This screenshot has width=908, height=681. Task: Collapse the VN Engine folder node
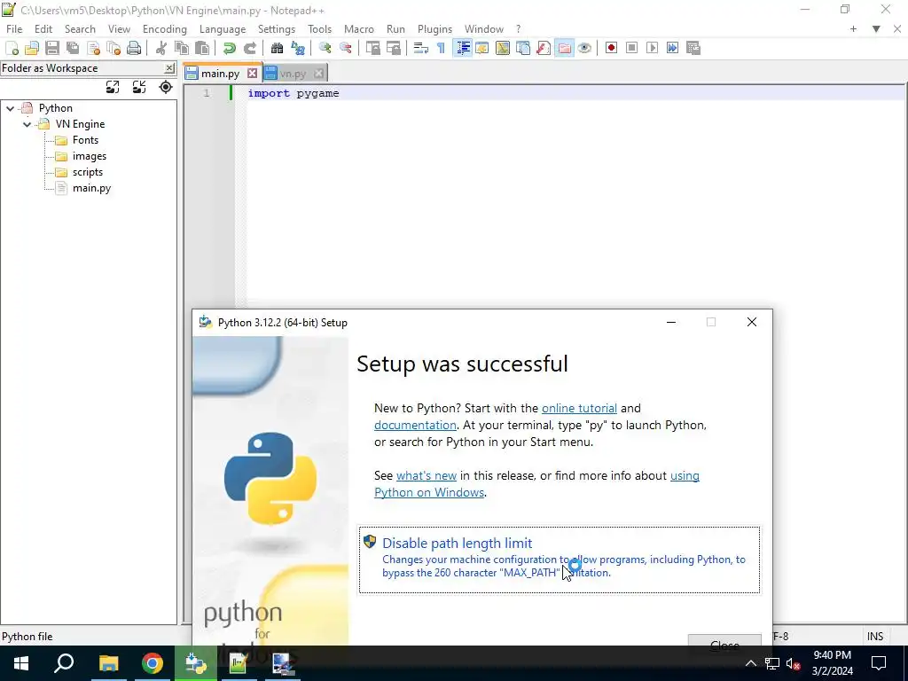pos(27,124)
